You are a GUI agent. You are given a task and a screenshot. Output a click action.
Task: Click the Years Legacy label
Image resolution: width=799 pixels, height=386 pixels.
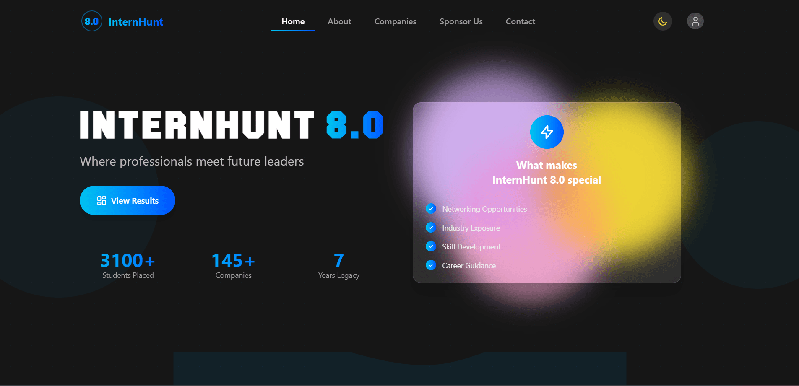tap(339, 275)
